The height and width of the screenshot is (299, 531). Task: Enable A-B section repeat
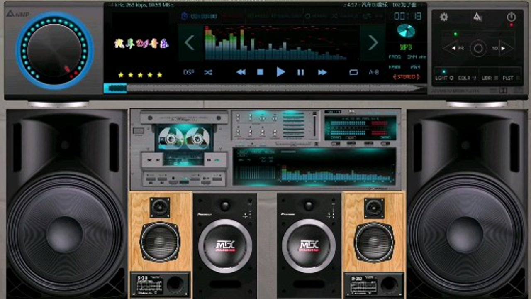(374, 72)
